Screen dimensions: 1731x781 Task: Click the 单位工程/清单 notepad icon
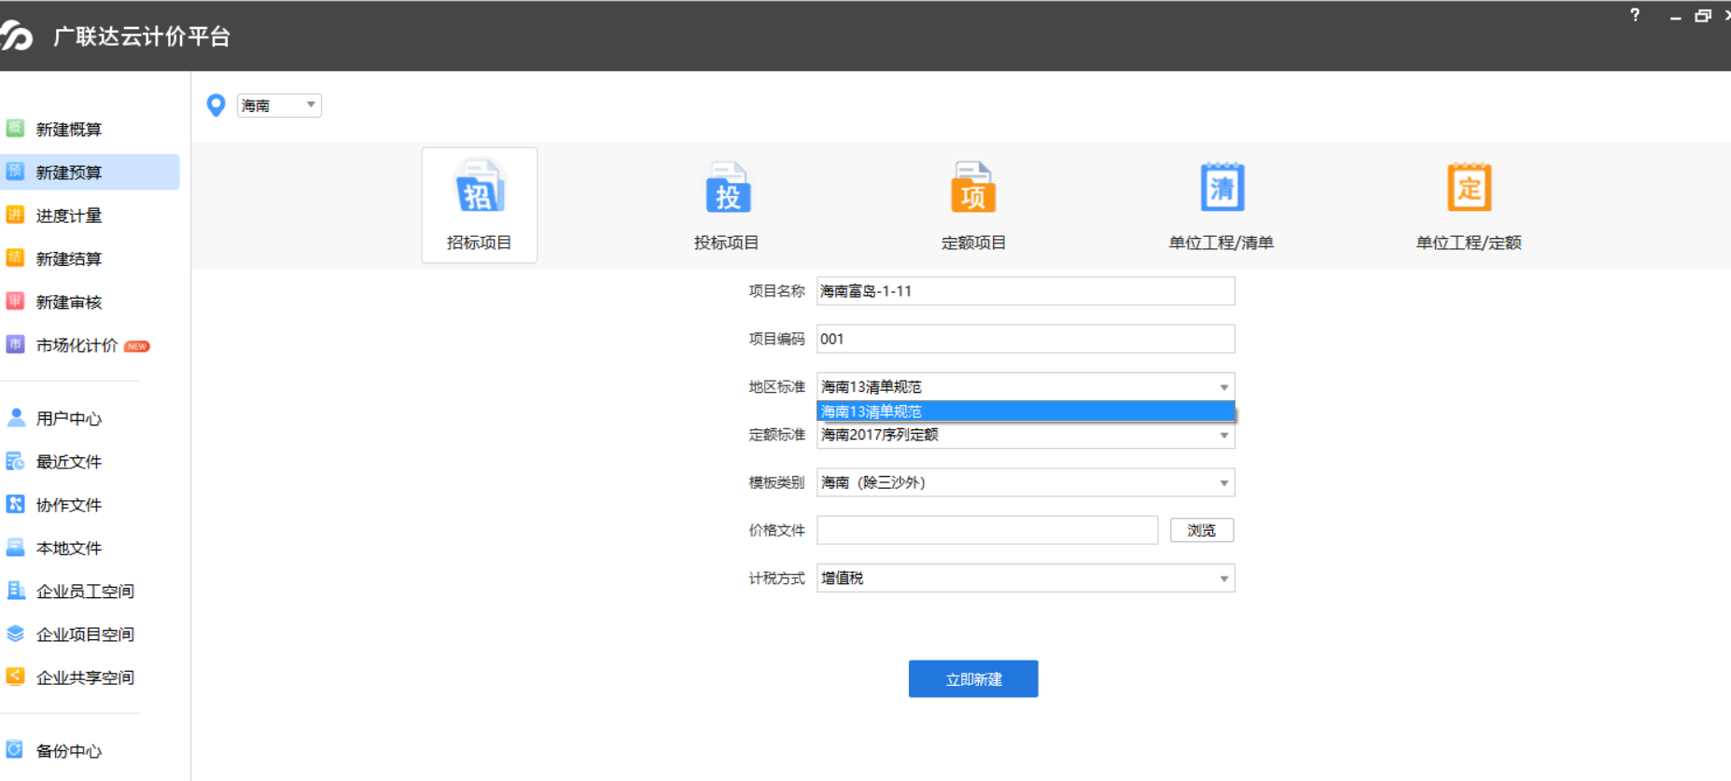(1221, 187)
